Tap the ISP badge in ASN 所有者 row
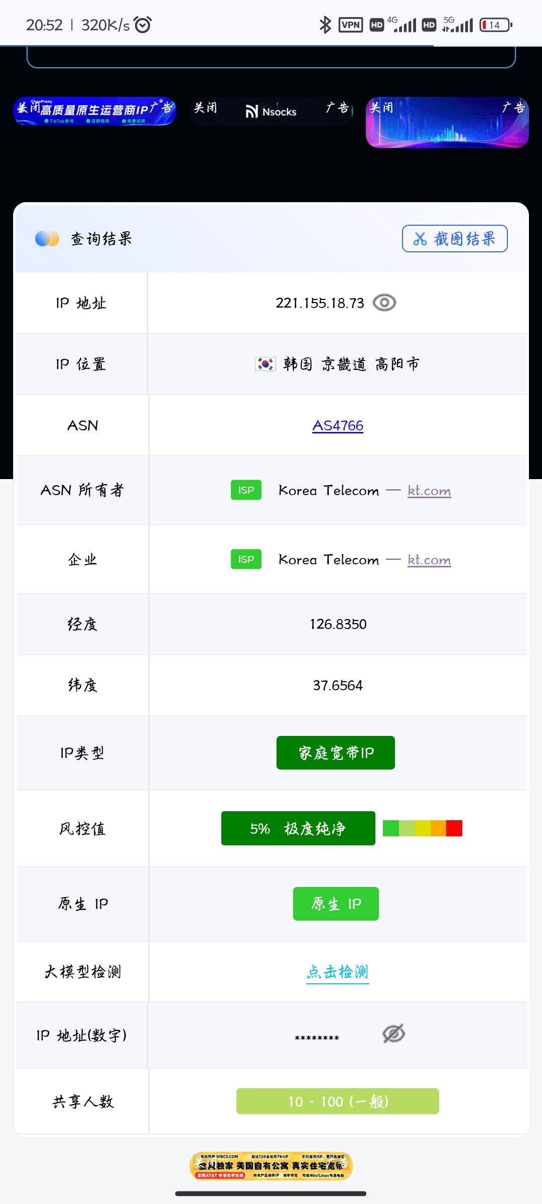 [246, 490]
